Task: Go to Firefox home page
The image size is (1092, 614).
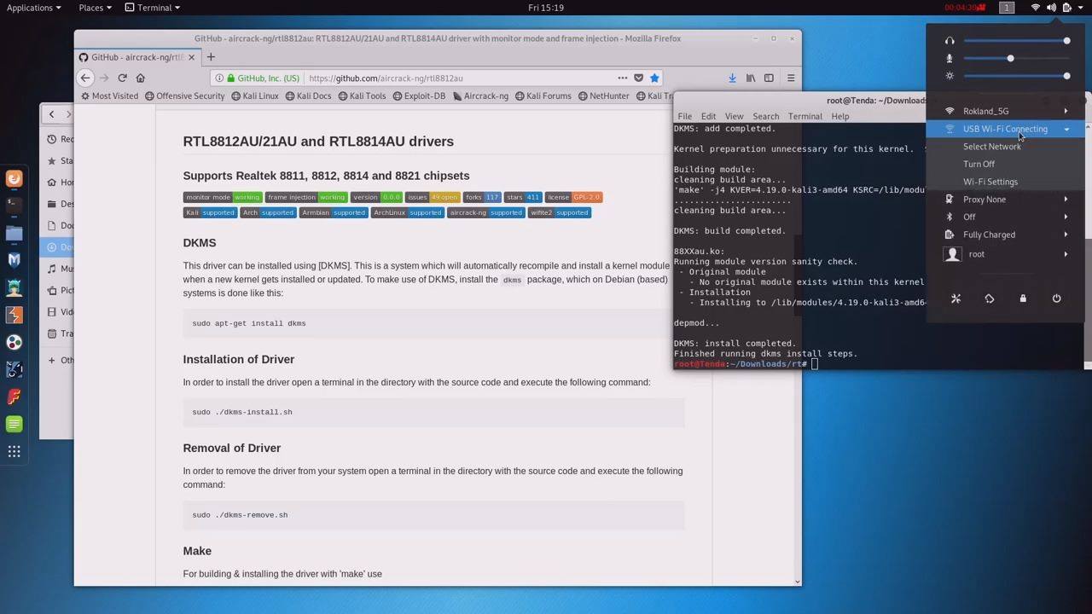Action: coord(141,78)
